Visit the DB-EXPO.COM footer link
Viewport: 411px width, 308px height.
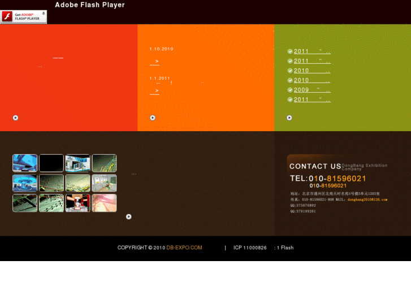(184, 248)
